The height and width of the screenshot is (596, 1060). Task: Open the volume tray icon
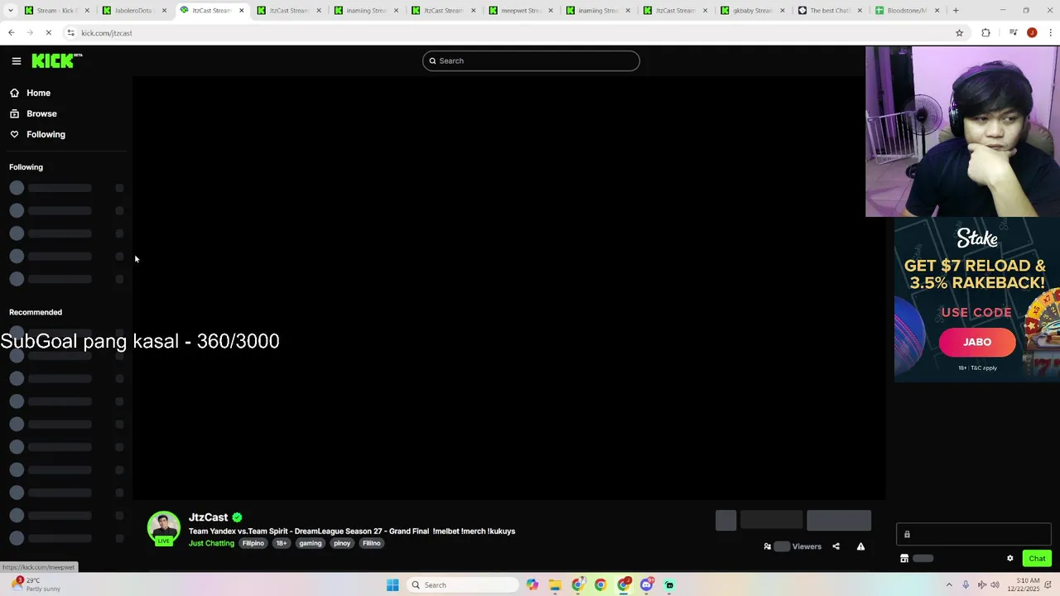[x=996, y=585]
